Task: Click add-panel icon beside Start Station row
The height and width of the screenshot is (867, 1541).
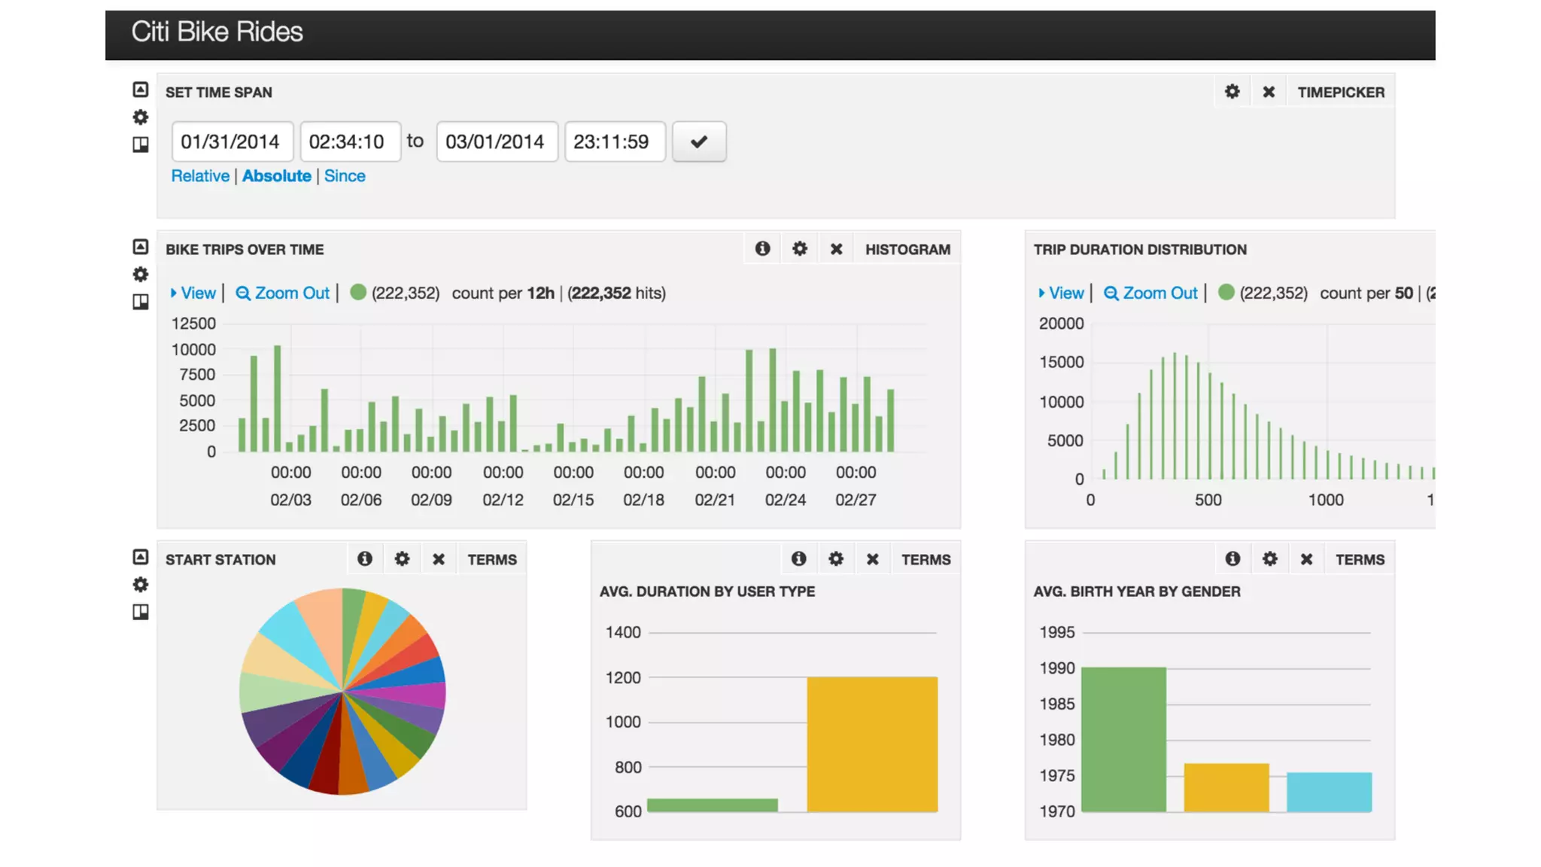Action: tap(141, 612)
